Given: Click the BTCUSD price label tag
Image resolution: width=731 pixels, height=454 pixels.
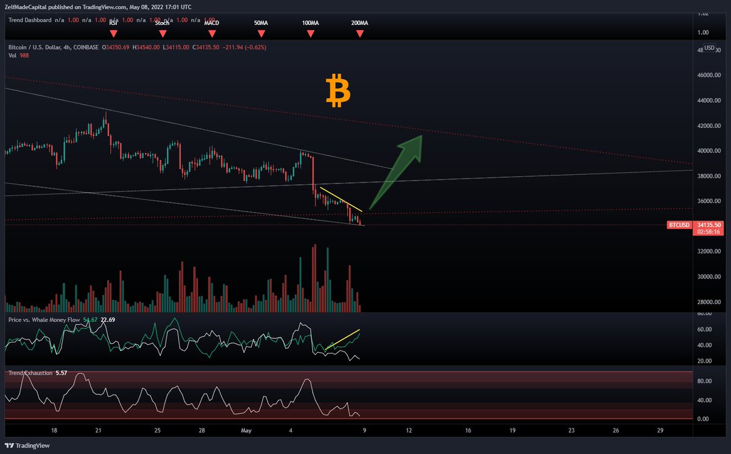Looking at the screenshot, I should click(680, 225).
